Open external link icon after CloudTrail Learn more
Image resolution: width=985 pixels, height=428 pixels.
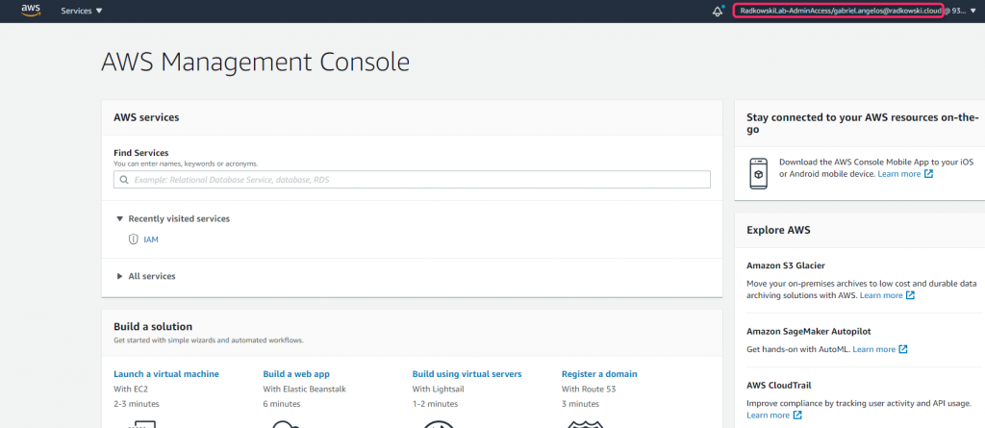[797, 415]
